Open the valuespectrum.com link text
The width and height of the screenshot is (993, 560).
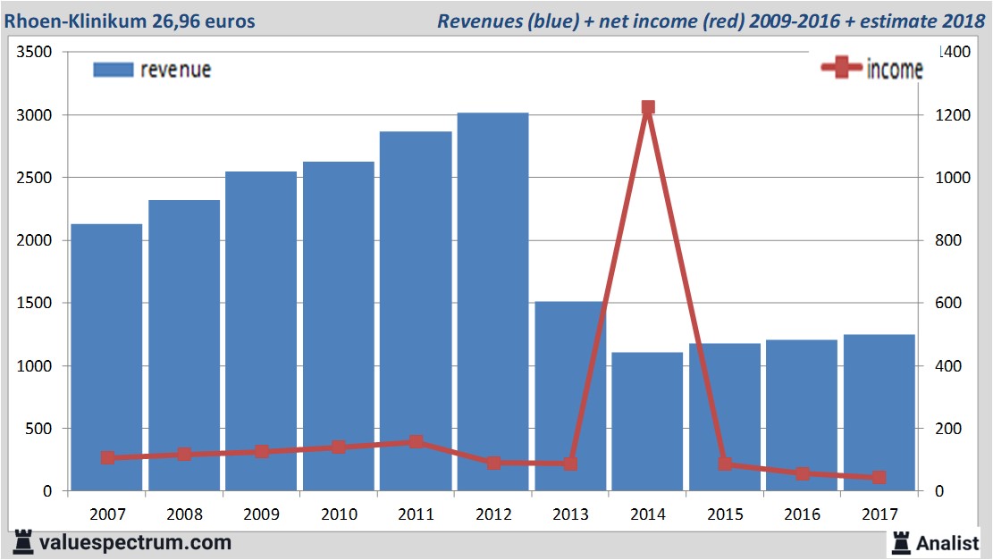pyautogui.click(x=135, y=542)
